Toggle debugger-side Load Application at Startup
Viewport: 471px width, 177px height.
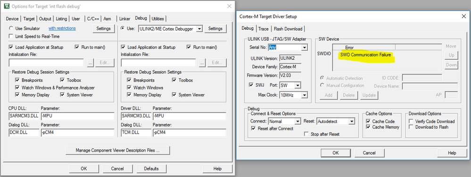click(123, 47)
